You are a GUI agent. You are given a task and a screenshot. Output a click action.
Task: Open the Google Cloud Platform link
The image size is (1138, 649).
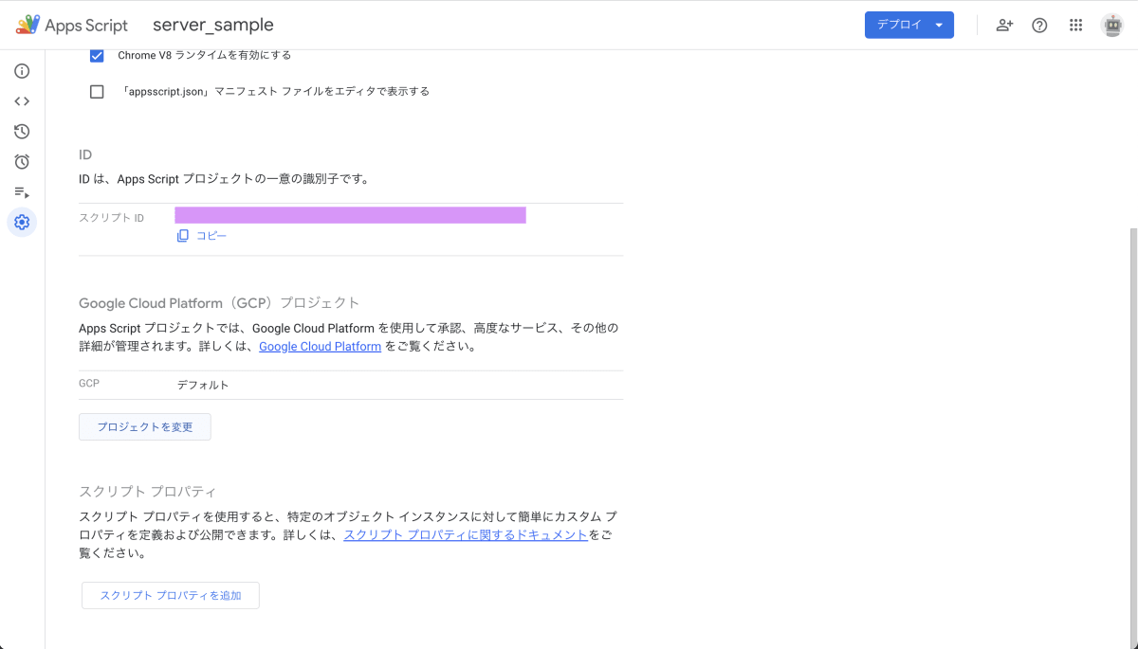pyautogui.click(x=320, y=347)
